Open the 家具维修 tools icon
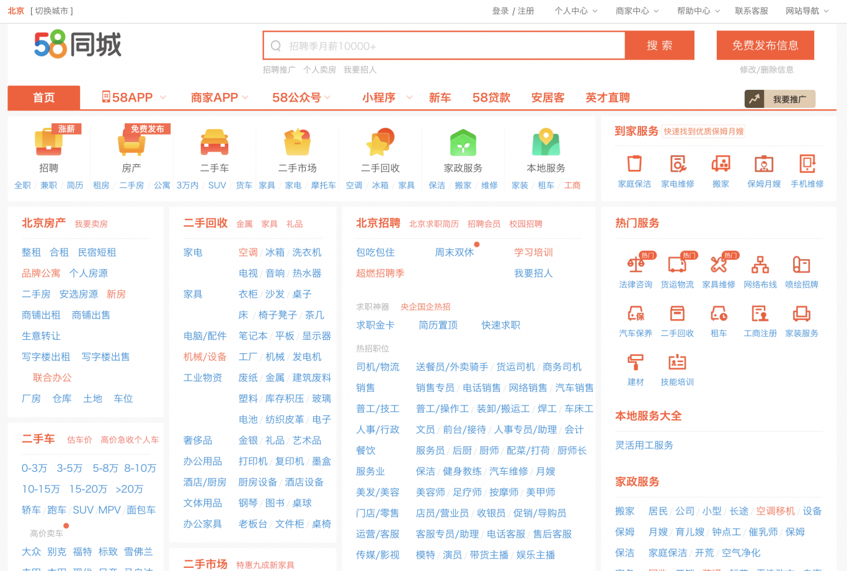 click(x=719, y=265)
